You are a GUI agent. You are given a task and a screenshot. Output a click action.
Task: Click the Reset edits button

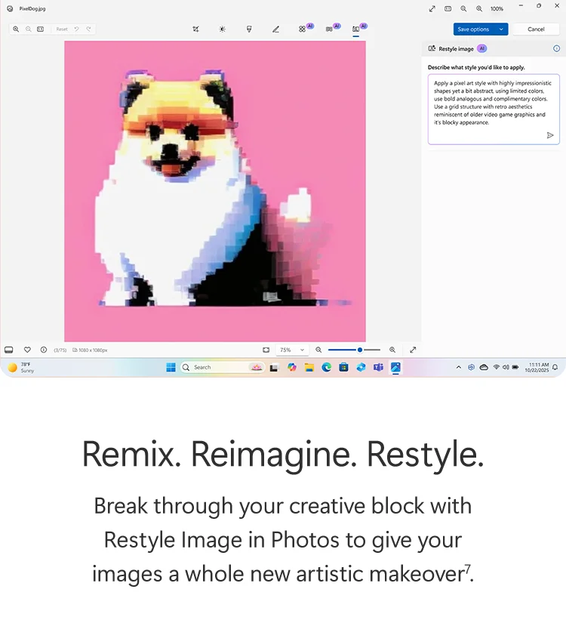click(x=62, y=29)
